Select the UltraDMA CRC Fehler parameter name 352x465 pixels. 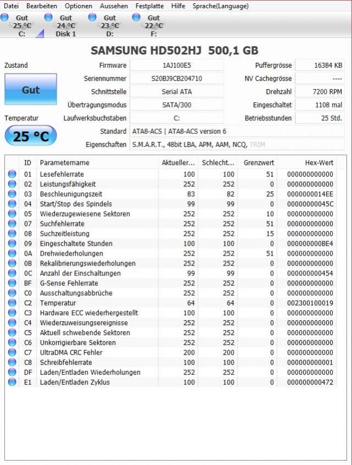point(71,352)
